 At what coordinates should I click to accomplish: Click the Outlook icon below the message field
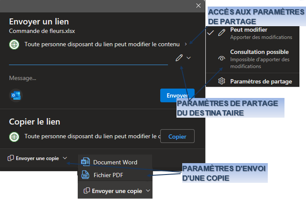(x=16, y=95)
